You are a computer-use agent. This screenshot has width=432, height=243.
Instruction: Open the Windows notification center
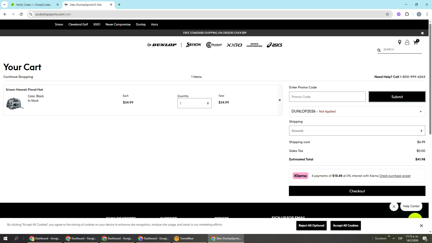425,238
